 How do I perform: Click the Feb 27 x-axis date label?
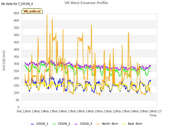157,111
